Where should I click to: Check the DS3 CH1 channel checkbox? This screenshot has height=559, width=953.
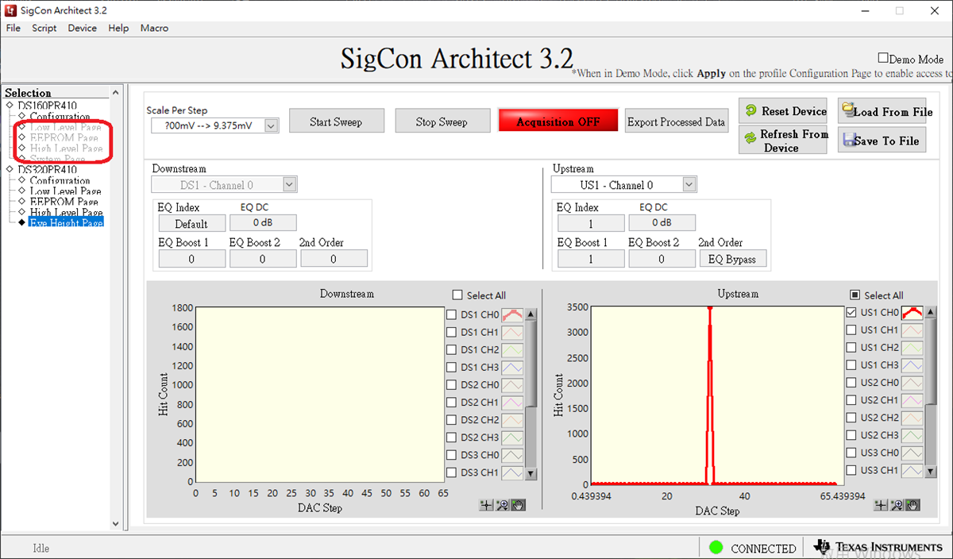click(451, 472)
